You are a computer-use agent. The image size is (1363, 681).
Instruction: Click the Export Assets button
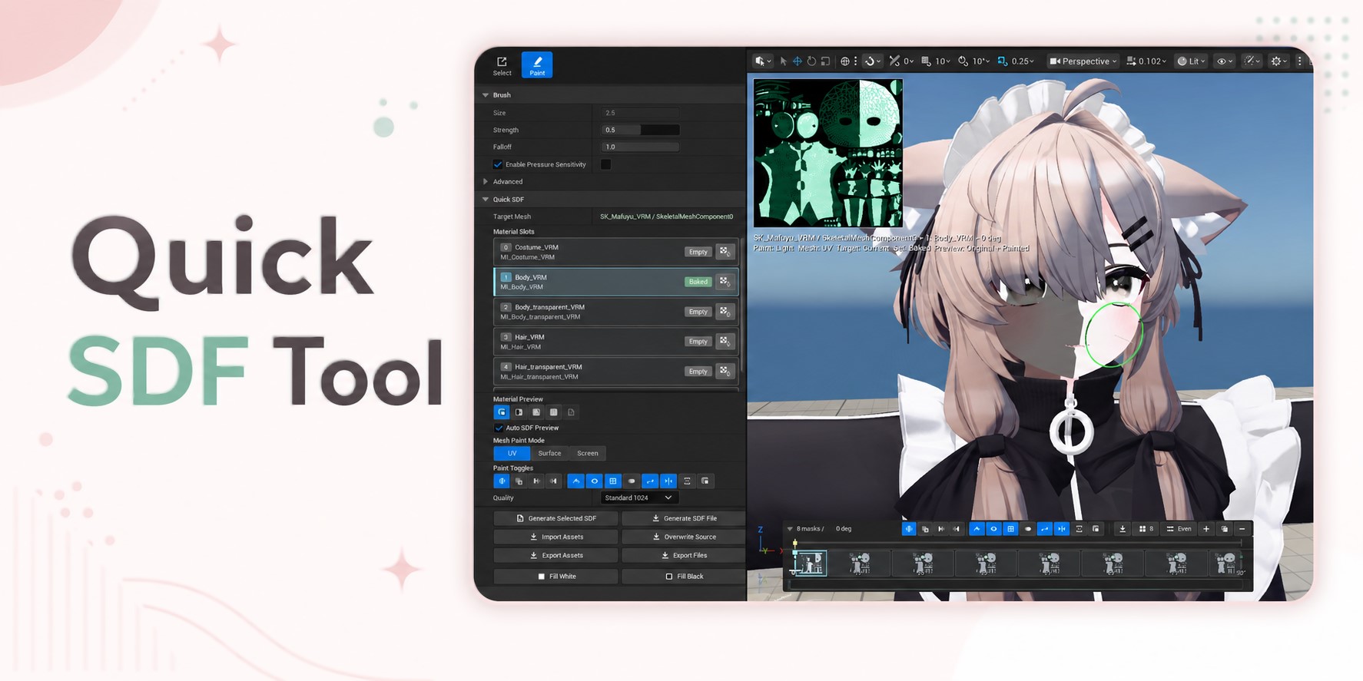pos(555,555)
